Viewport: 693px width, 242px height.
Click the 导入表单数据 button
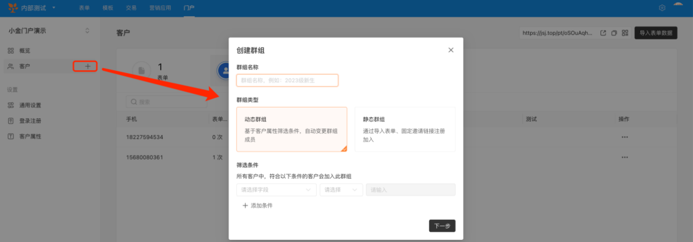pos(656,33)
